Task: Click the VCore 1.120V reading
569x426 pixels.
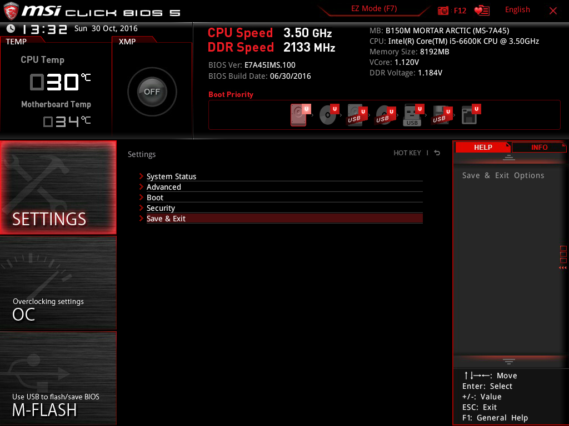Action: 394,62
